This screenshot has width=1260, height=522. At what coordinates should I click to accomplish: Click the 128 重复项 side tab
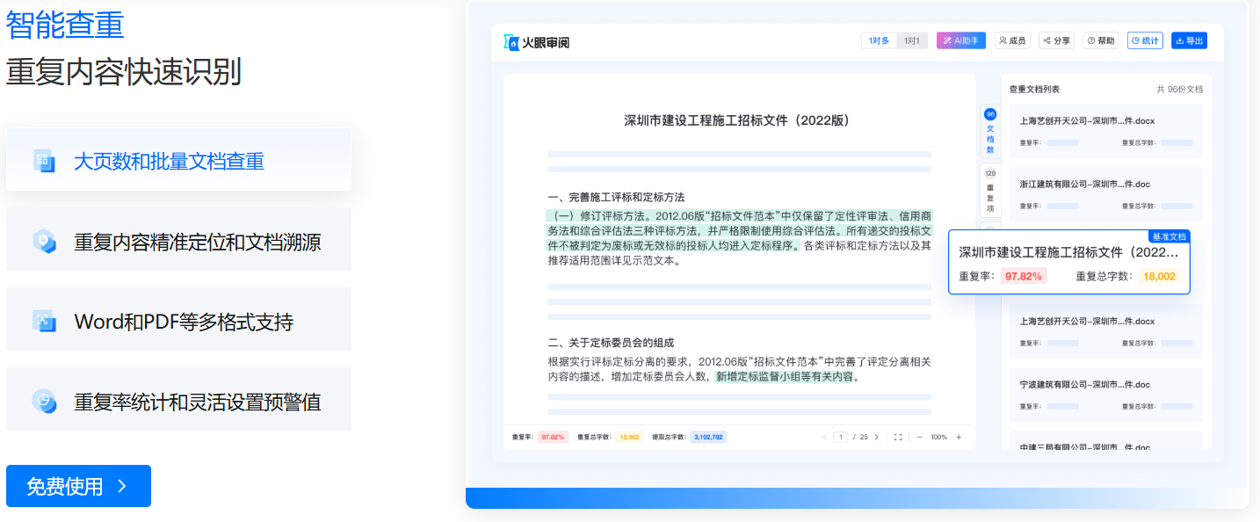point(990,190)
